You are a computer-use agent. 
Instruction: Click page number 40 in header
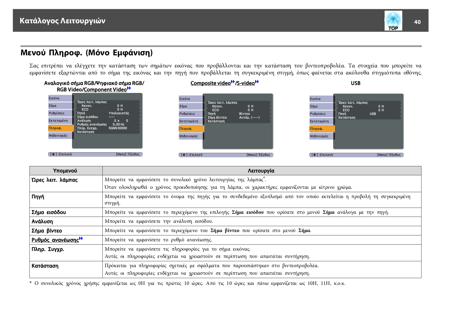417,22
